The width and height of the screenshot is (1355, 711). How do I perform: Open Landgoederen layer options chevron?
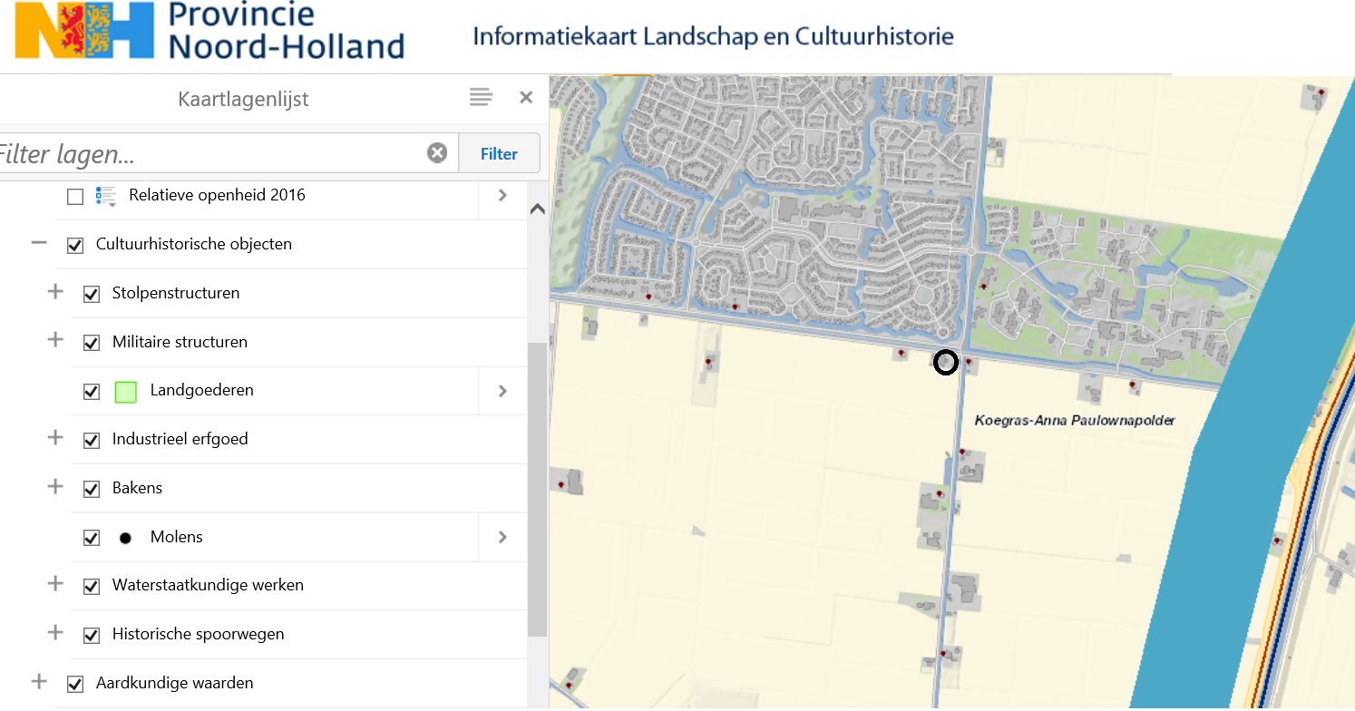point(502,391)
